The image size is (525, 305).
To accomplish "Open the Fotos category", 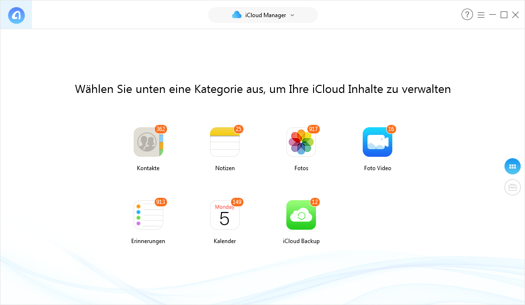I will [x=301, y=142].
